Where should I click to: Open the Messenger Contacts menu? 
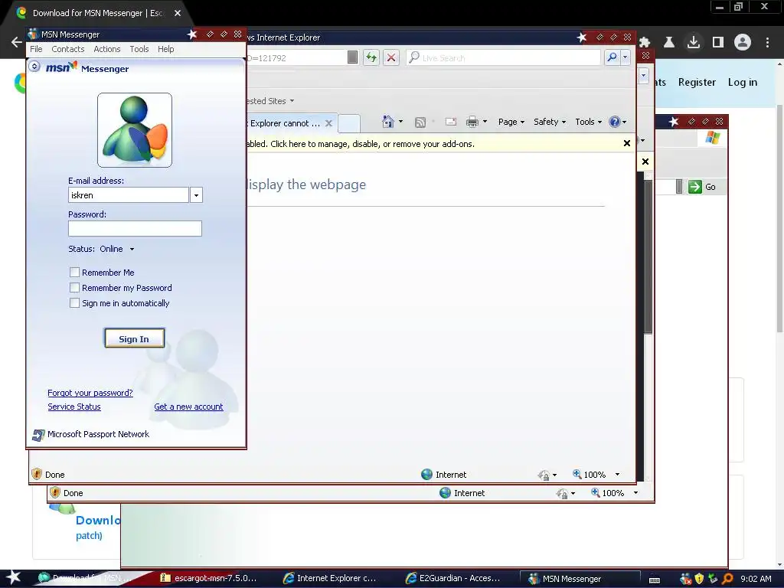68,49
